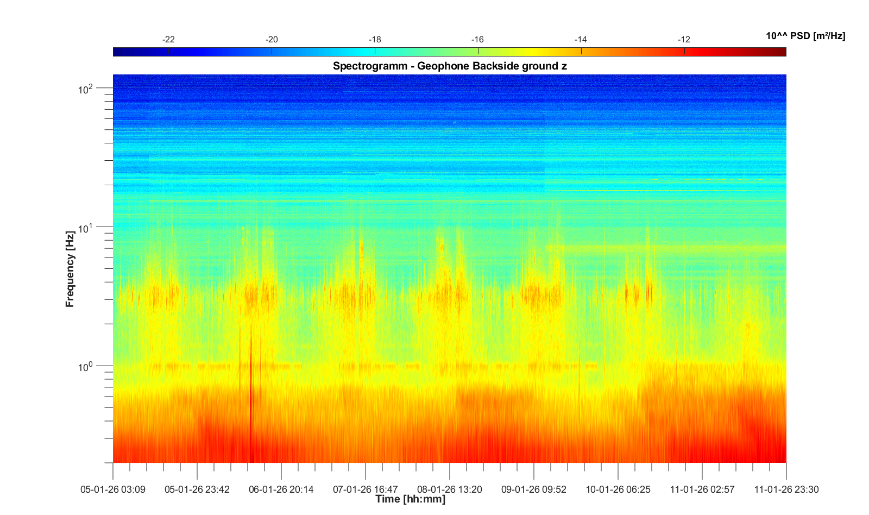Screen dimensions: 869x515
Task: Click the 10^2 frequency axis tick label
Action: point(86,89)
